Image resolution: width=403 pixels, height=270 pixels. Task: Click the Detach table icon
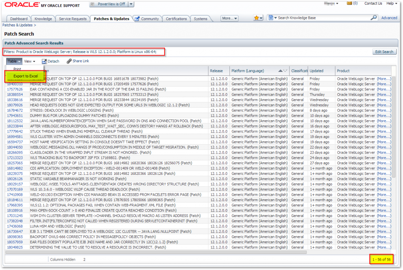[44, 61]
